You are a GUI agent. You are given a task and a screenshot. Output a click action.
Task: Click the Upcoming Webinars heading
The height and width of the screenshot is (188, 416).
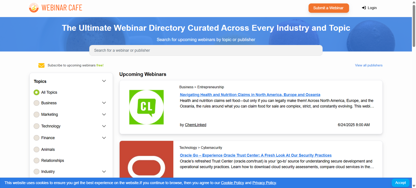143,74
